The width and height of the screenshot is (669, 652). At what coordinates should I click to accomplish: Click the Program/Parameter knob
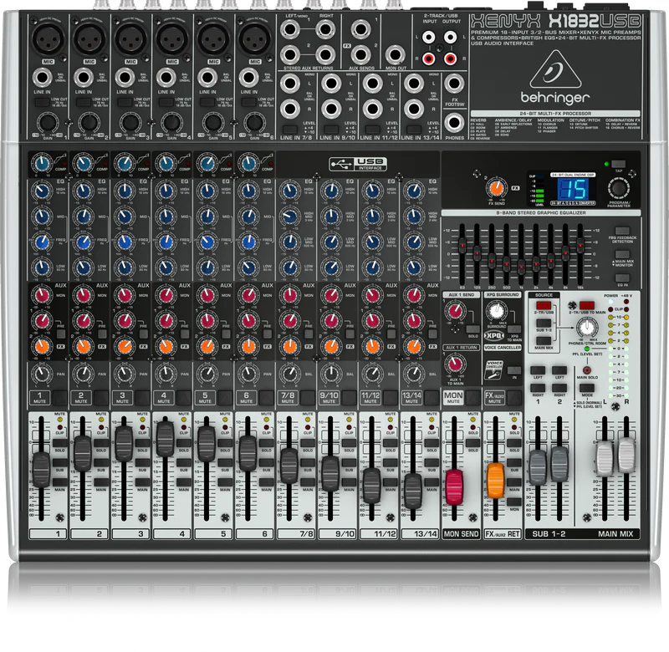(618, 187)
